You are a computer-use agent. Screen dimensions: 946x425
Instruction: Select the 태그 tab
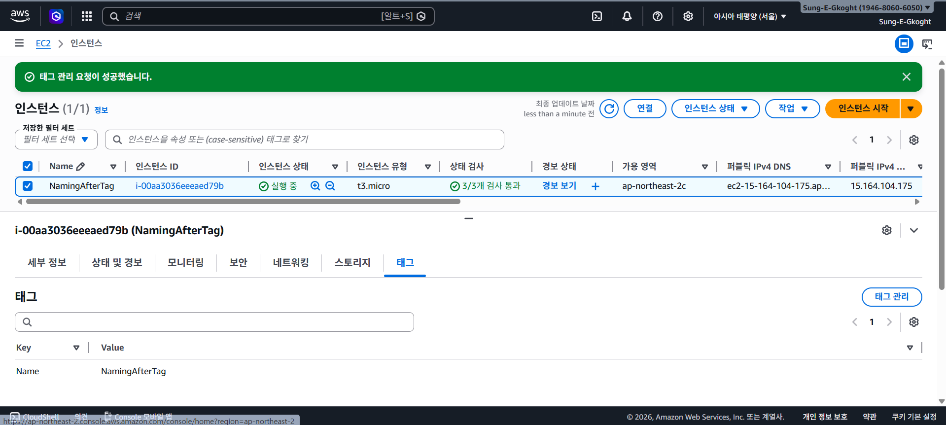point(405,262)
